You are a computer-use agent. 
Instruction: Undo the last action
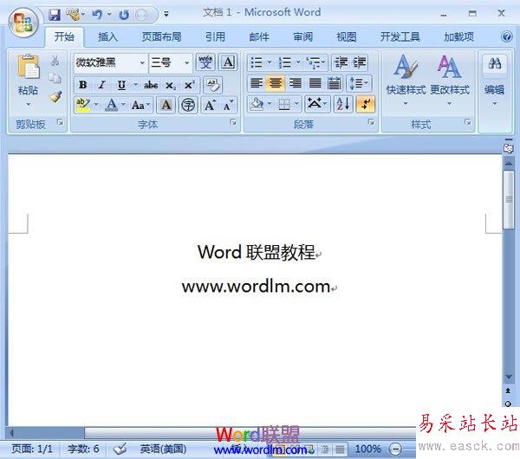(97, 14)
